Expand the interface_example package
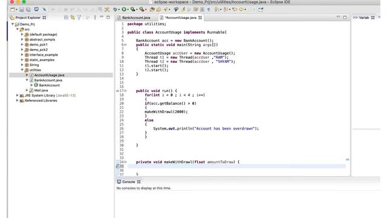Image resolution: width=387 pixels, height=218 pixels. coord(22,54)
